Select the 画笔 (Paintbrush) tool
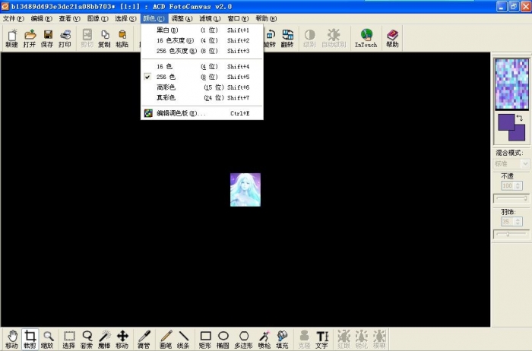This screenshot has width=532, height=351. pyautogui.click(x=166, y=339)
